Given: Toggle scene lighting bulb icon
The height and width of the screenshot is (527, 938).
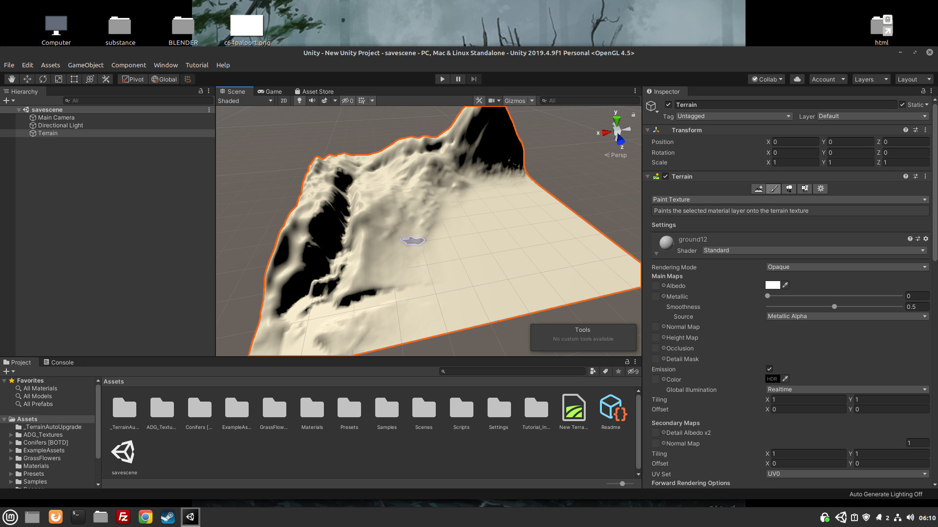Looking at the screenshot, I should pyautogui.click(x=299, y=101).
